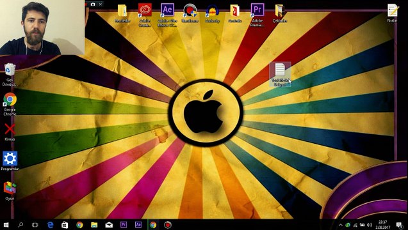Open Adobe Premiere desktop shortcut
Viewport: 408px width, 230px height.
pyautogui.click(x=257, y=14)
